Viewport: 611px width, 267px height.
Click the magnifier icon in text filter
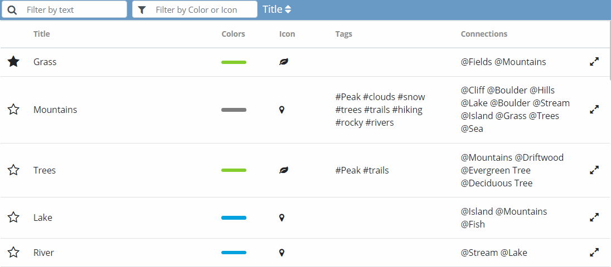(x=12, y=9)
